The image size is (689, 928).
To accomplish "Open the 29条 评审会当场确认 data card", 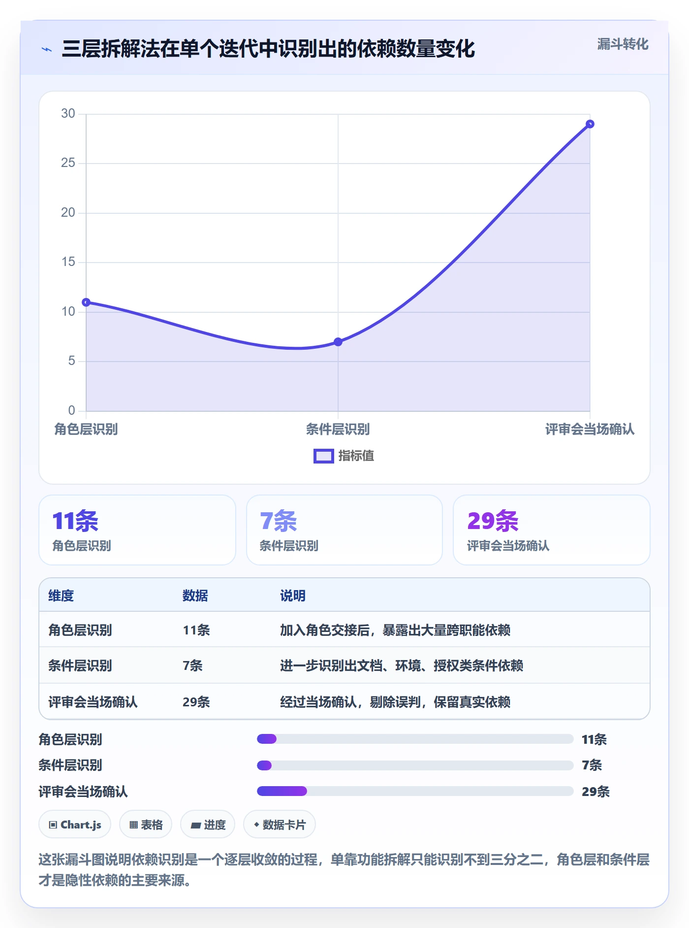I will click(552, 530).
